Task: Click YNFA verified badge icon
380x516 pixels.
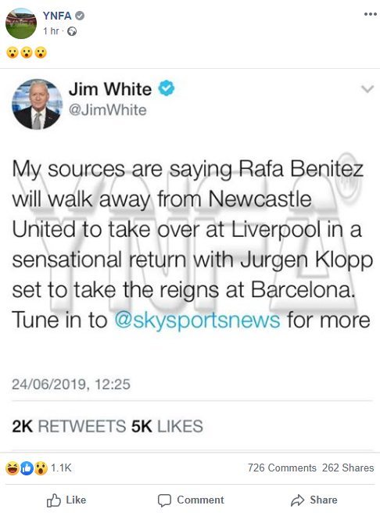Action: click(80, 16)
